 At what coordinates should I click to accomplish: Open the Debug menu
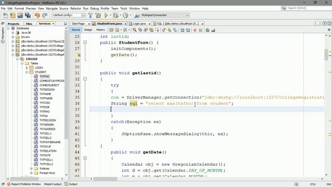pyautogui.click(x=94, y=8)
